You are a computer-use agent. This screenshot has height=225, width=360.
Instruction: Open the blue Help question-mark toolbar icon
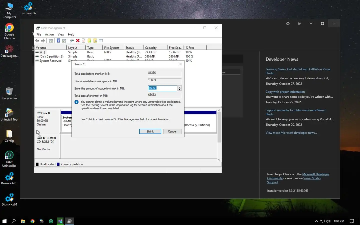[x=58, y=40]
